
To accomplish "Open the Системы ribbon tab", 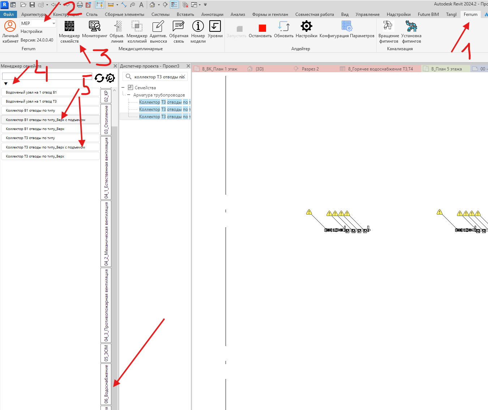I will point(160,14).
